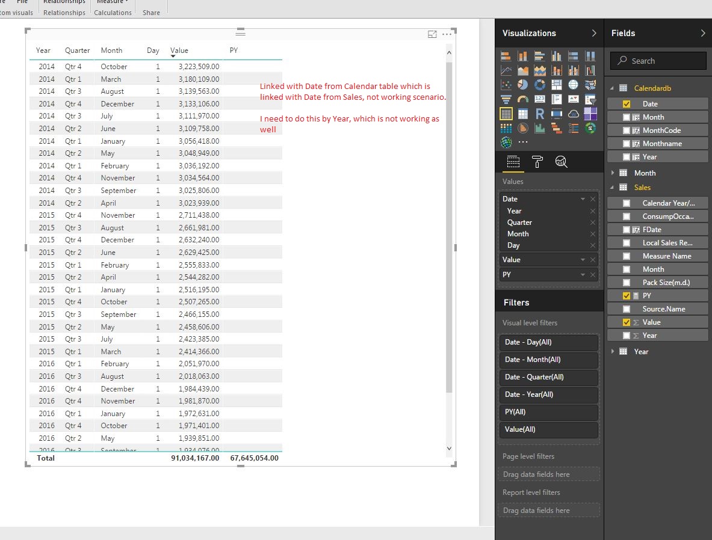Select the highlighted Table visual icon

(506, 114)
